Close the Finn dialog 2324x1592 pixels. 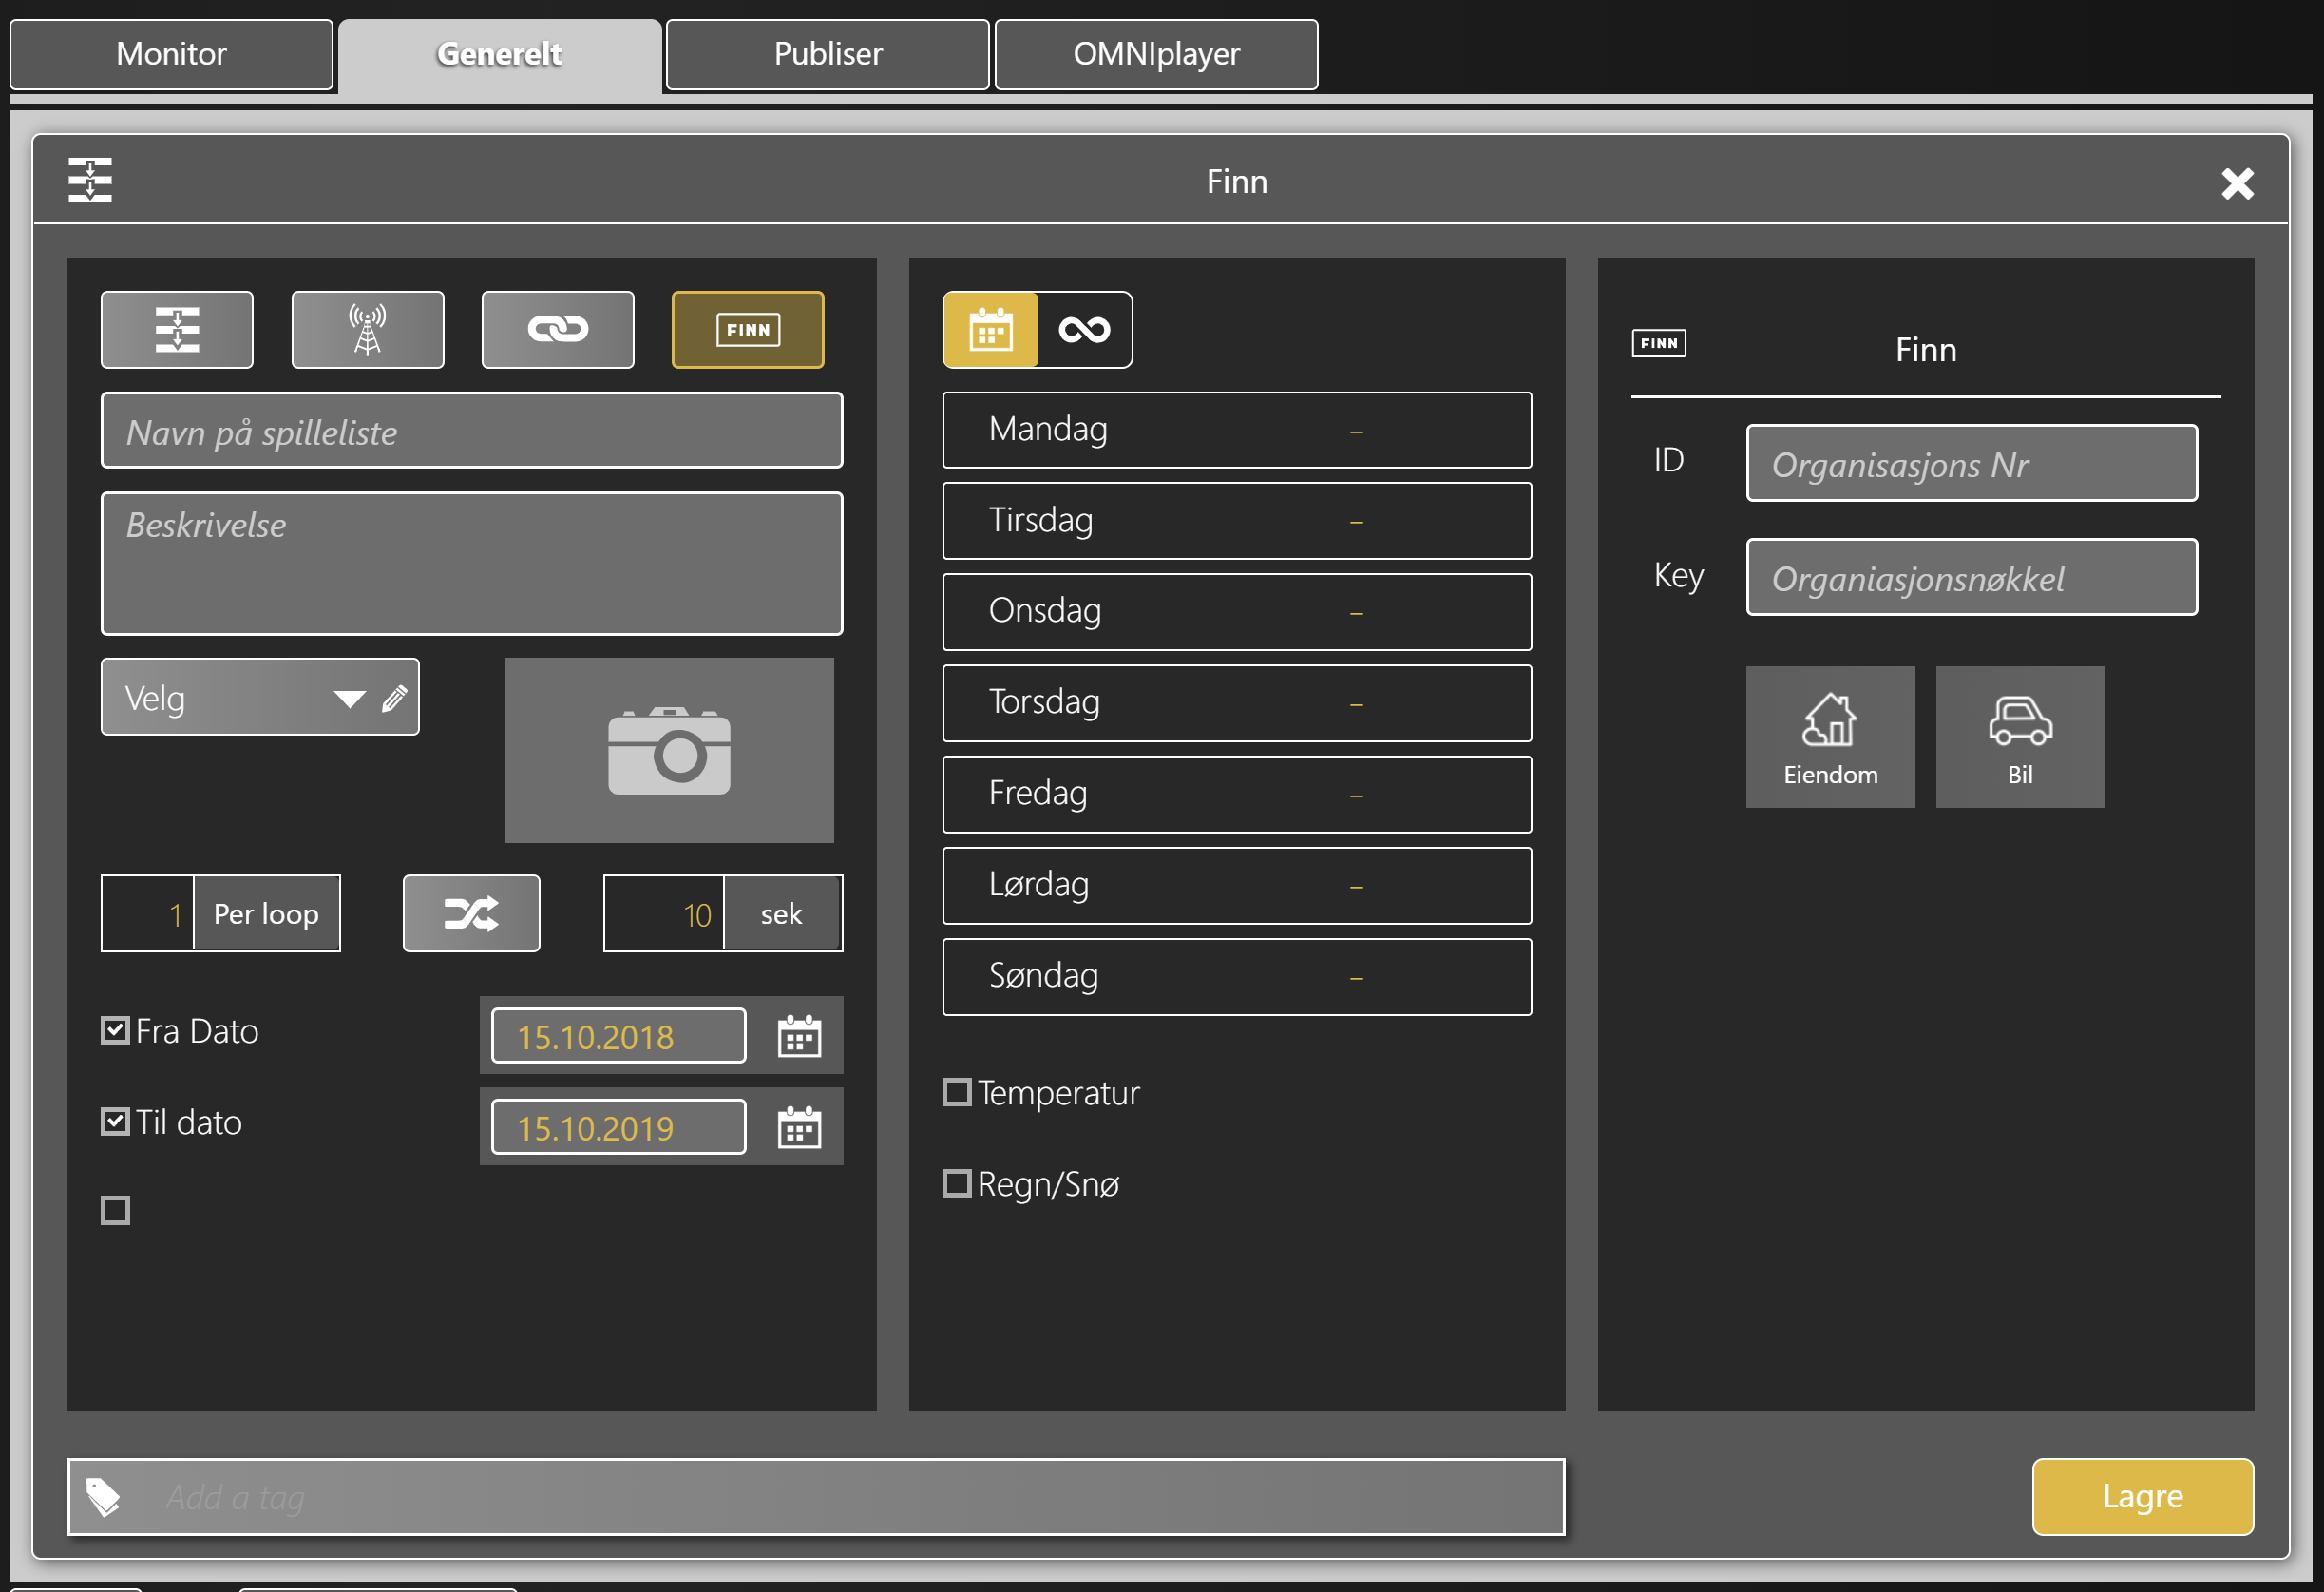[x=2238, y=183]
